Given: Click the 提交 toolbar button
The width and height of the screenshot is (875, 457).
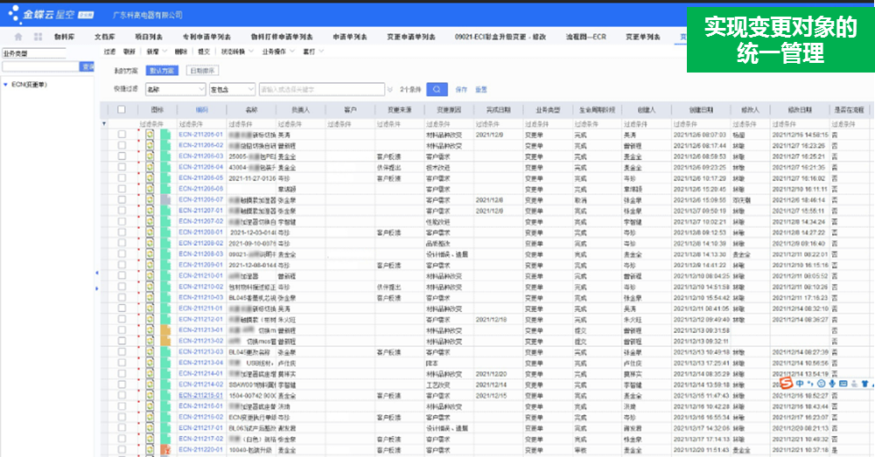Looking at the screenshot, I should (204, 52).
